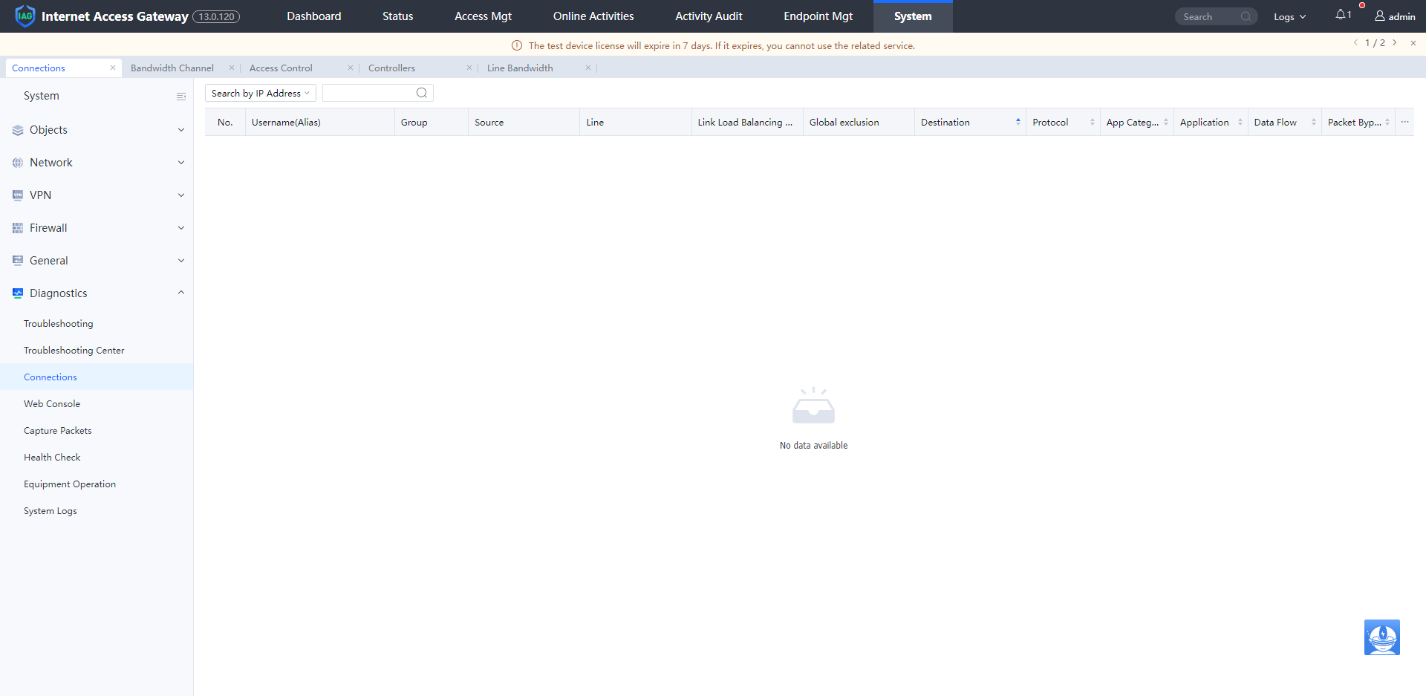Expand the Logs dropdown menu

(x=1289, y=16)
